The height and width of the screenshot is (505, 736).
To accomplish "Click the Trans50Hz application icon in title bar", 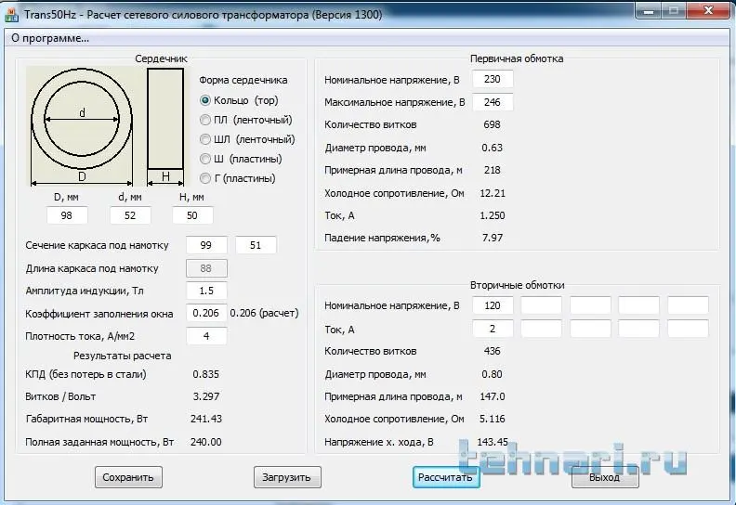I will click(12, 15).
